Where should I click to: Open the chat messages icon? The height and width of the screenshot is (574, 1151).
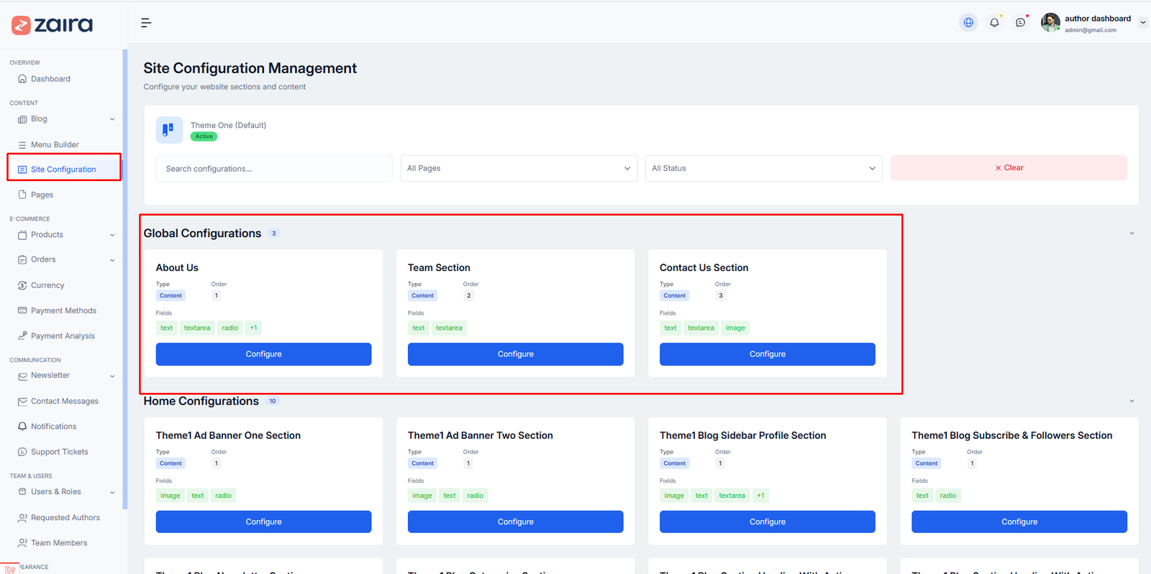[x=1020, y=23]
